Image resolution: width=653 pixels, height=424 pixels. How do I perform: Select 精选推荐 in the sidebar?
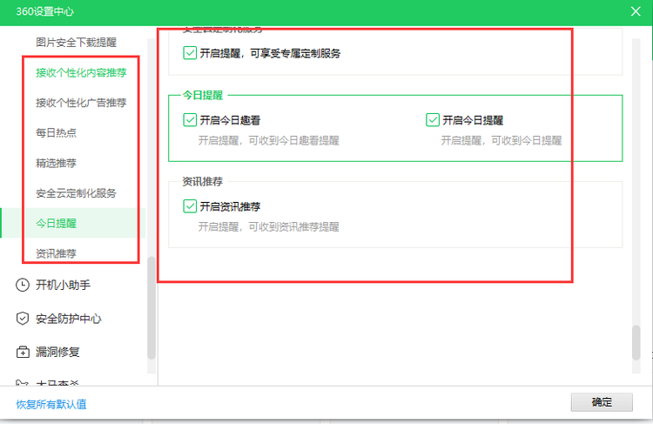[x=57, y=163]
